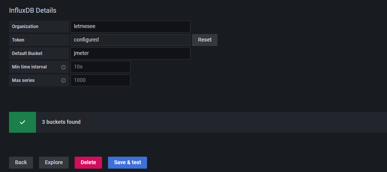Click the Organization field containing letmesee
The height and width of the screenshot is (172, 387).
[x=130, y=26]
